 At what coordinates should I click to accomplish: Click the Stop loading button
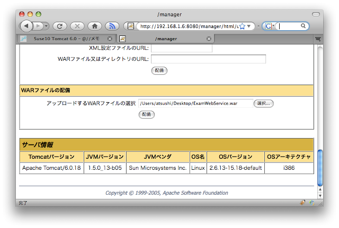(x=77, y=26)
